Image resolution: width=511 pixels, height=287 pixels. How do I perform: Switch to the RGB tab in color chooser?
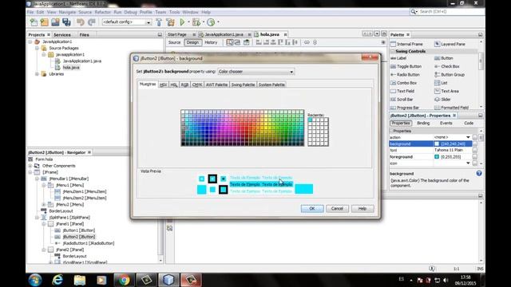coord(184,85)
